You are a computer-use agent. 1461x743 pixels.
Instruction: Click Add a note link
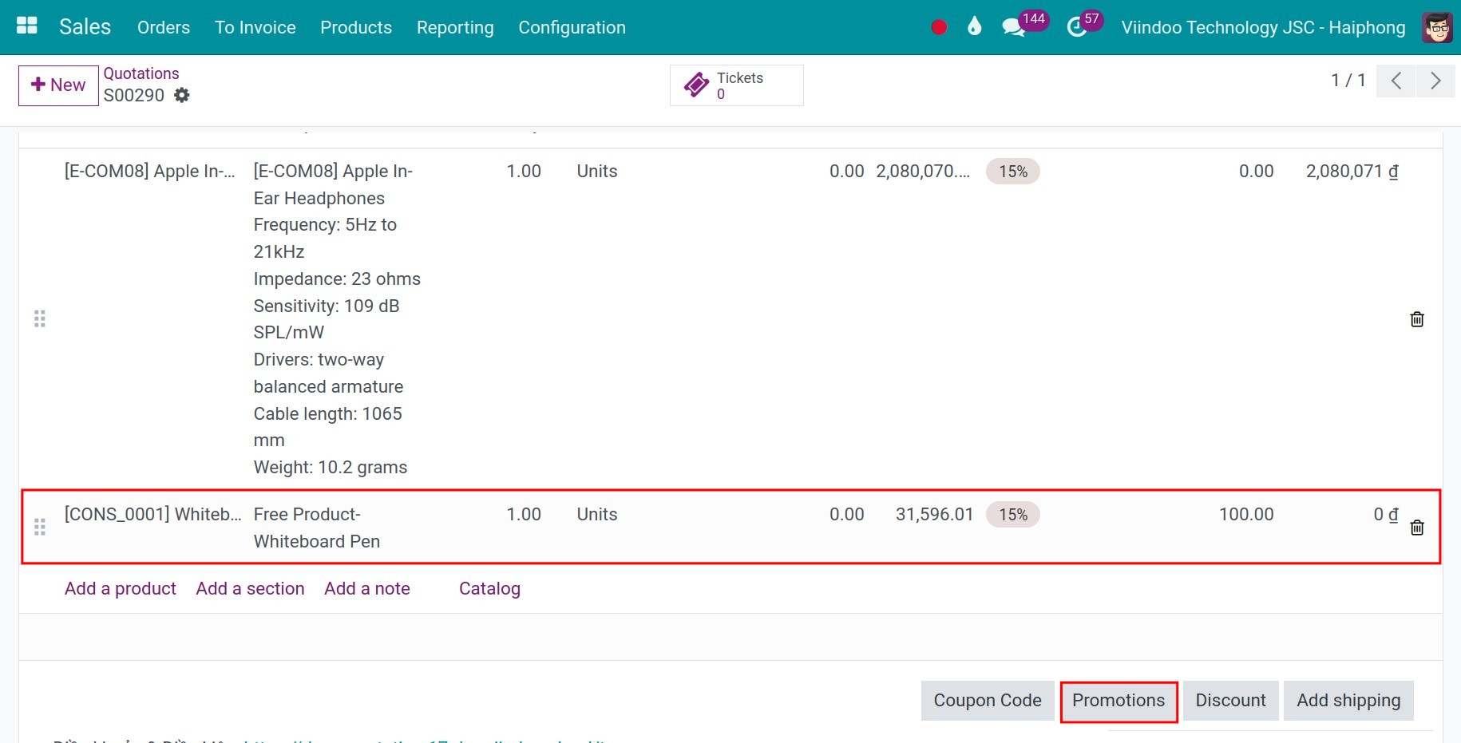click(367, 588)
